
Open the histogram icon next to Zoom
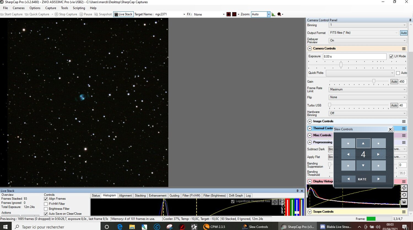pyautogui.click(x=273, y=14)
